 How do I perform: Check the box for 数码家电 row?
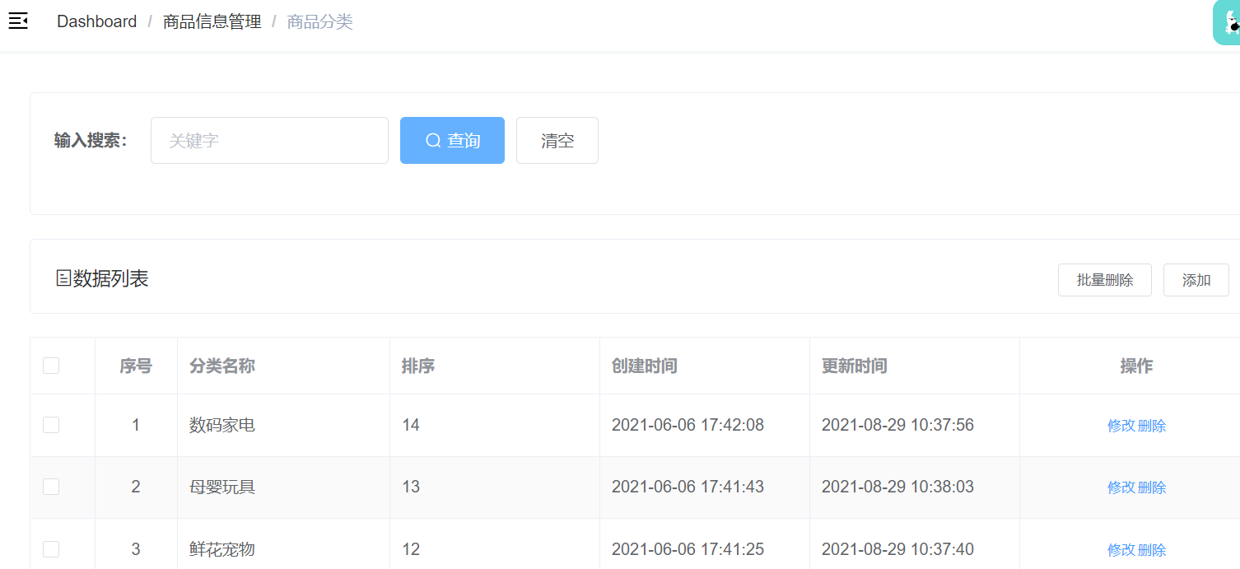pos(51,425)
